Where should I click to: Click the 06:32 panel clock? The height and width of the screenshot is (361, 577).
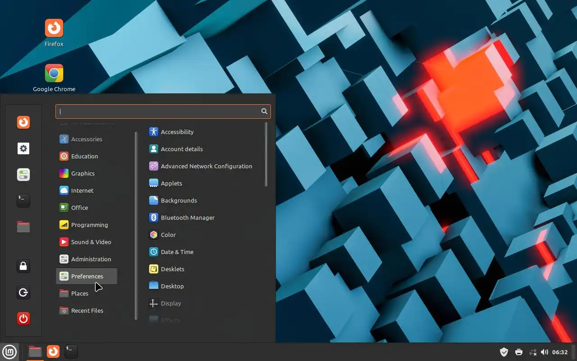[560, 352]
